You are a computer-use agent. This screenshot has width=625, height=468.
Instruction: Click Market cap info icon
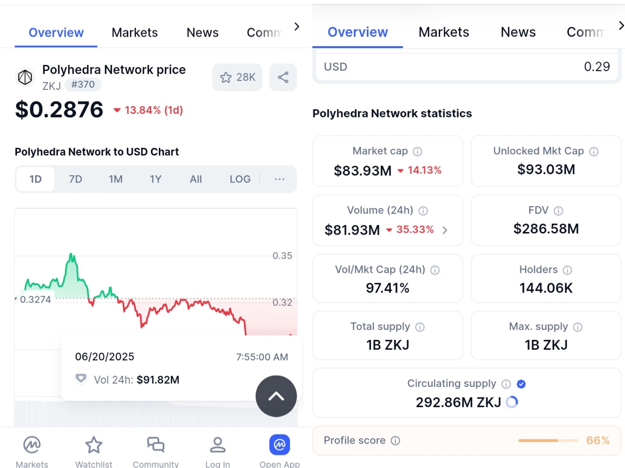click(418, 151)
